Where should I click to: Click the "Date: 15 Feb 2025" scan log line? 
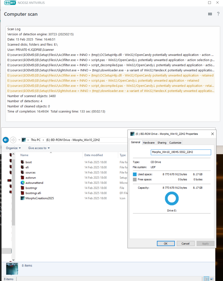(x=31, y=39)
